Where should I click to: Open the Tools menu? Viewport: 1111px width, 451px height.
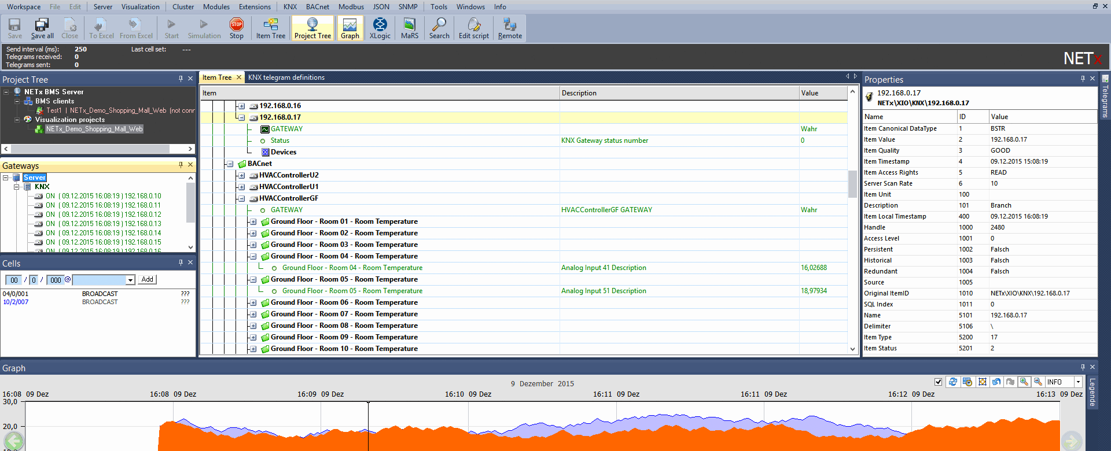pyautogui.click(x=439, y=7)
